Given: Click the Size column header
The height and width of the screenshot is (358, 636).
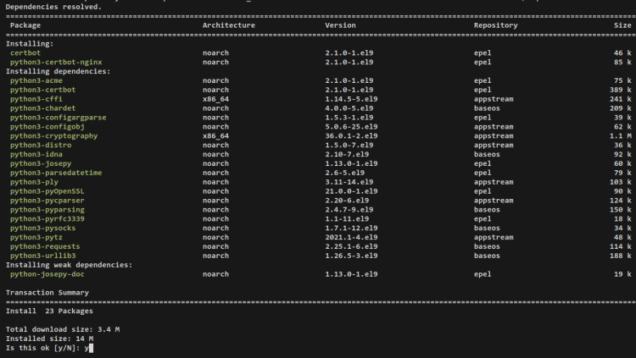Looking at the screenshot, I should tap(620, 25).
